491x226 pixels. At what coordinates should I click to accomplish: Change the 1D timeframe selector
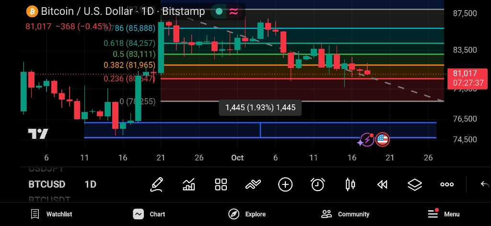click(x=91, y=184)
